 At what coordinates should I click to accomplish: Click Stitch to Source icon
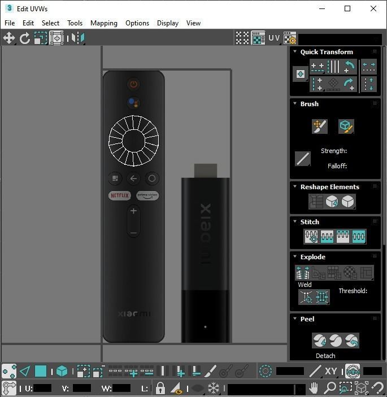click(x=343, y=237)
